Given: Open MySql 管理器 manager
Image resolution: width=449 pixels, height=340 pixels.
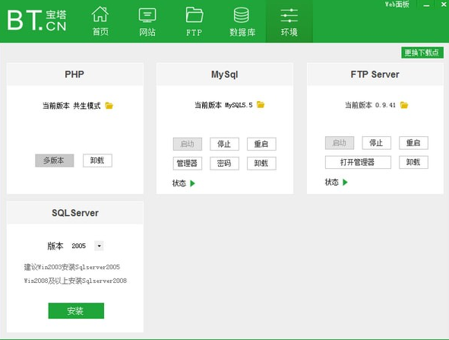Looking at the screenshot, I should [188, 164].
